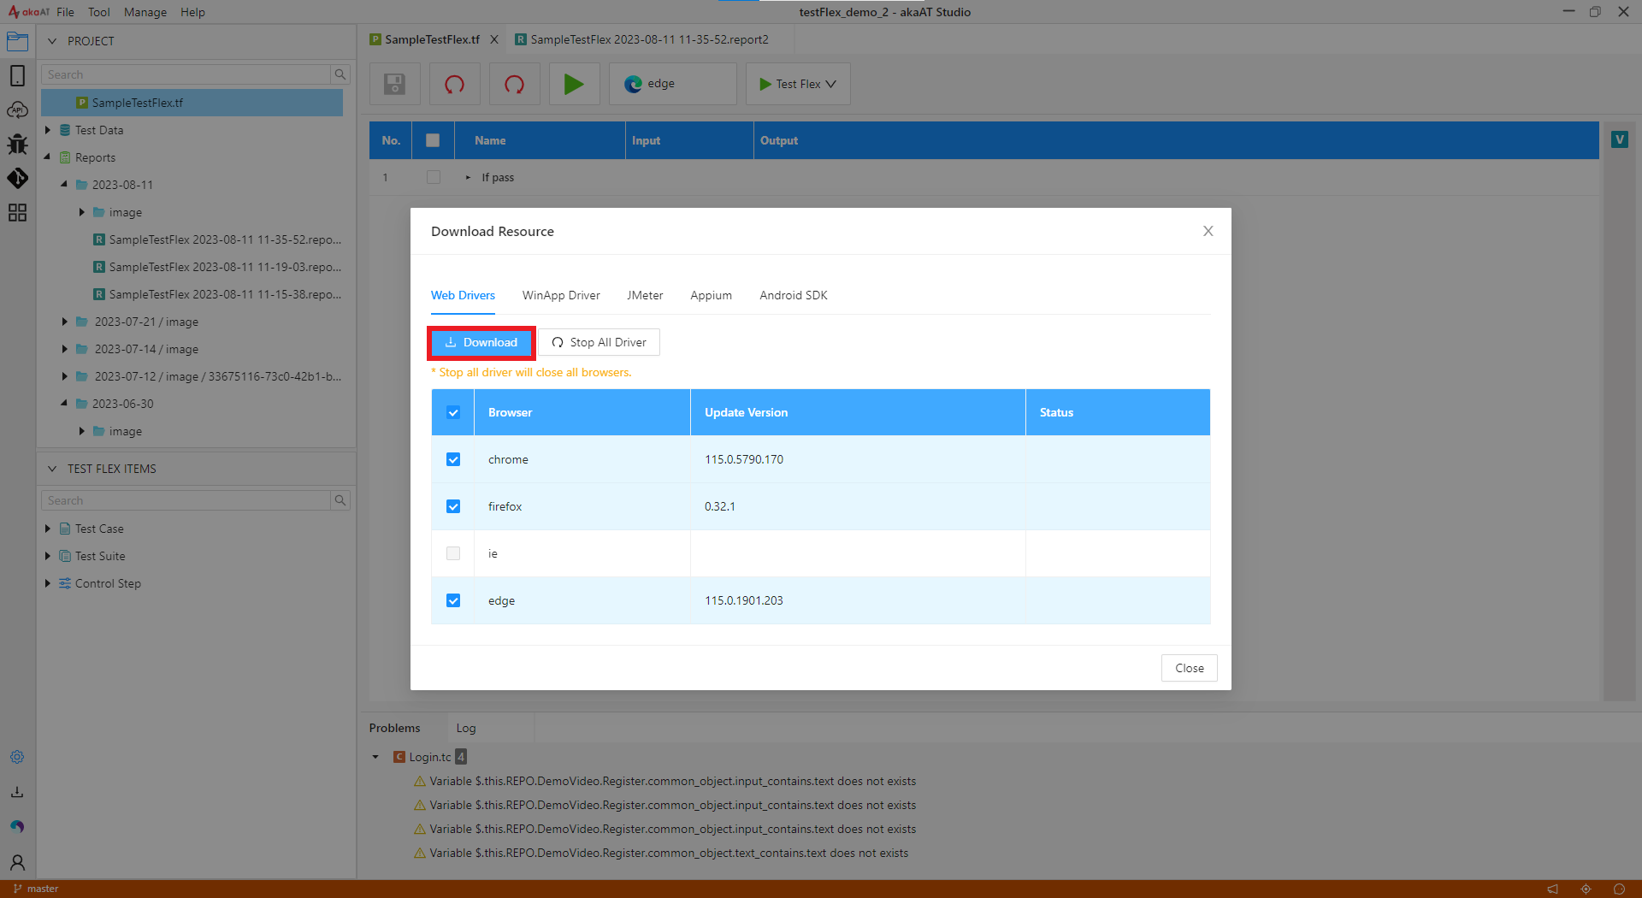1642x898 pixels.
Task: Open the project explorer sidebar icon
Action: [x=17, y=42]
